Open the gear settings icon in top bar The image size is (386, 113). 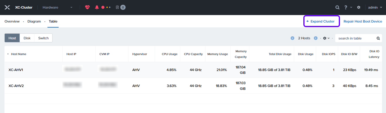359,7
